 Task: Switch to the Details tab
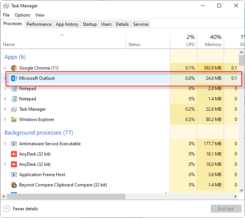pos(122,24)
